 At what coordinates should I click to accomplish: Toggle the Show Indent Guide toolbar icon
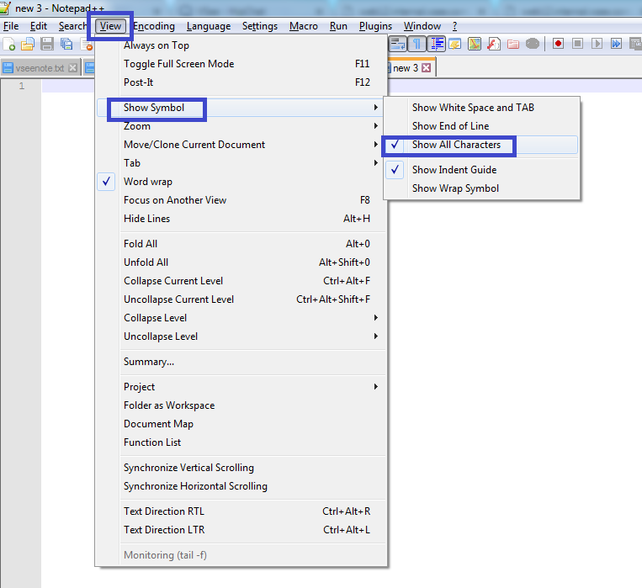click(x=437, y=44)
